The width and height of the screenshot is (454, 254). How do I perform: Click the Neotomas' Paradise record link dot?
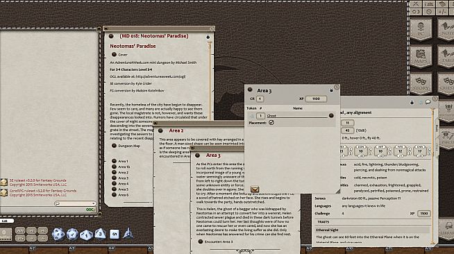[111, 36]
